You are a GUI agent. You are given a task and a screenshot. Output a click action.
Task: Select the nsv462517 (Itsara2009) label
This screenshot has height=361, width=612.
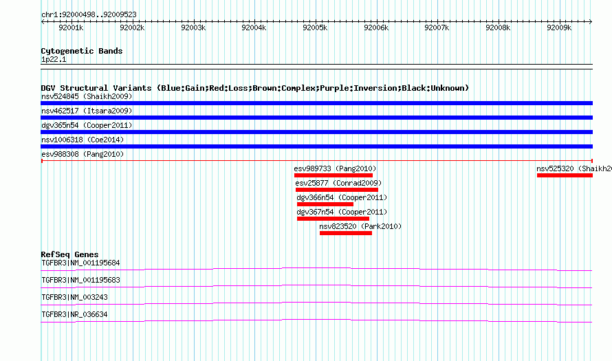pos(87,111)
